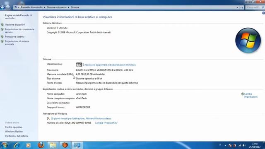
Task: Expand arrow after Pannello di controllo breadcrumb
Action: (45, 7)
